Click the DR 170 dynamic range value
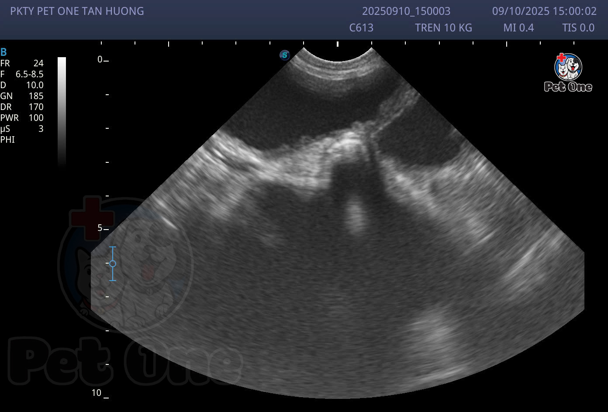This screenshot has width=608, height=412. [22, 107]
